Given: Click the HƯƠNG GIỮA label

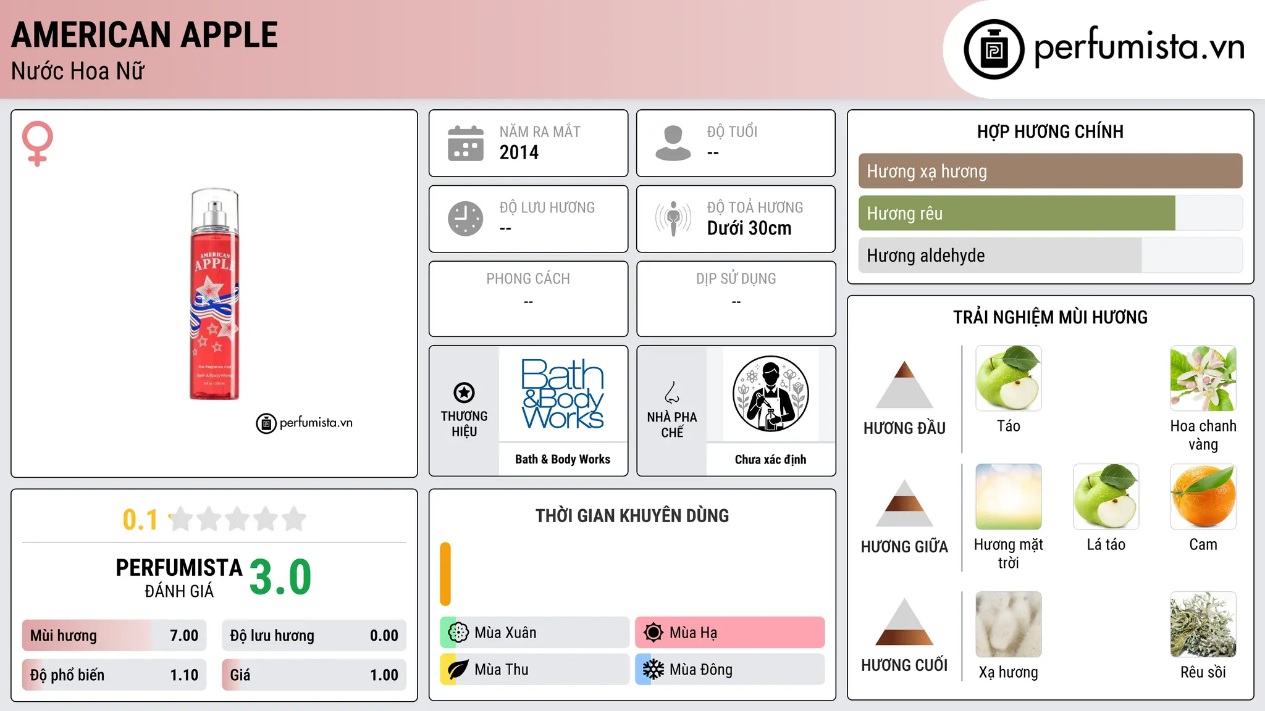Looking at the screenshot, I should [x=904, y=547].
